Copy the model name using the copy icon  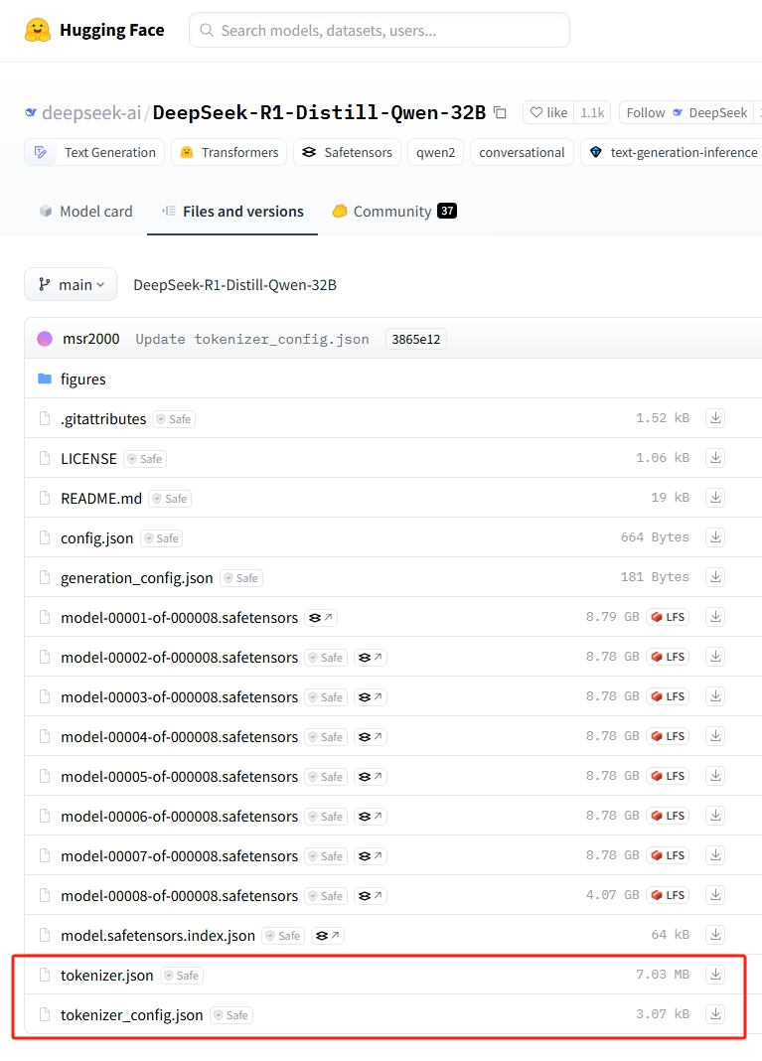click(500, 112)
